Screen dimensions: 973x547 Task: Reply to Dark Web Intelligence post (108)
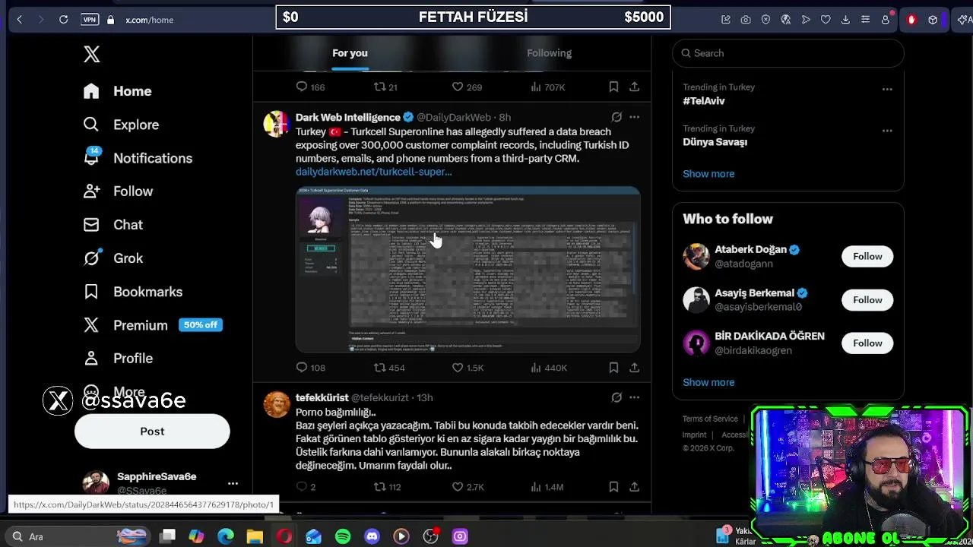point(310,368)
